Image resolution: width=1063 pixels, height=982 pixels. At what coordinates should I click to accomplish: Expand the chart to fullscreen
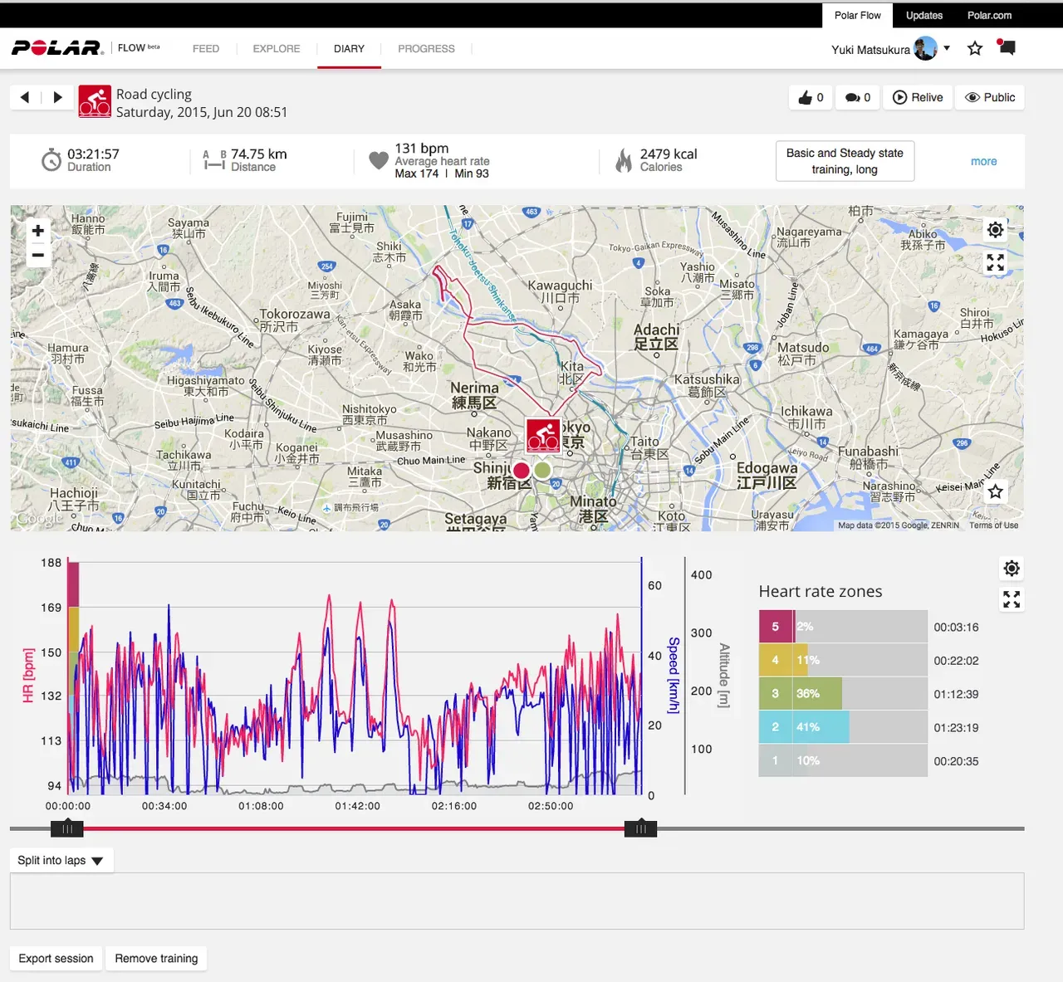click(1011, 599)
